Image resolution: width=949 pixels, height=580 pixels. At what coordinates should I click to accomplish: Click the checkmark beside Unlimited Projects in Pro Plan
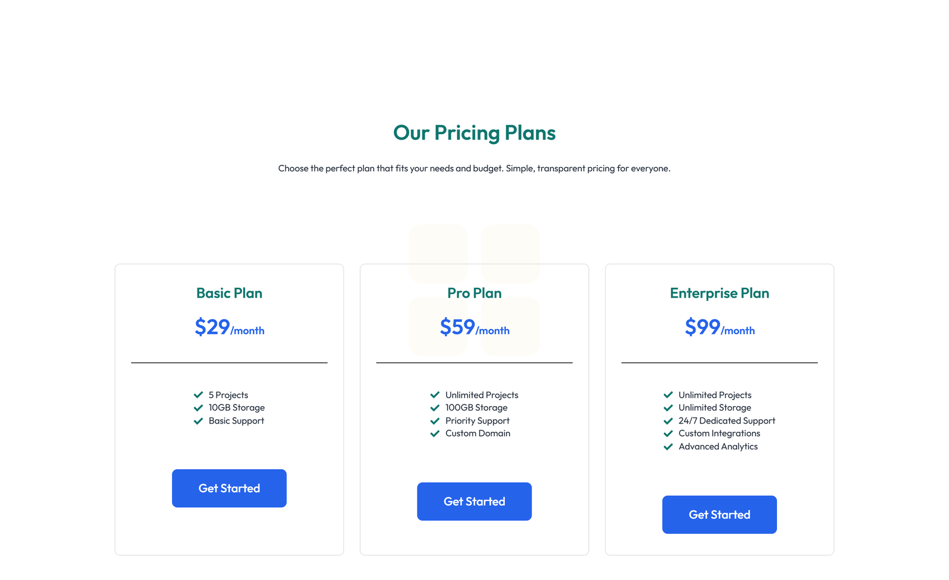pyautogui.click(x=434, y=395)
